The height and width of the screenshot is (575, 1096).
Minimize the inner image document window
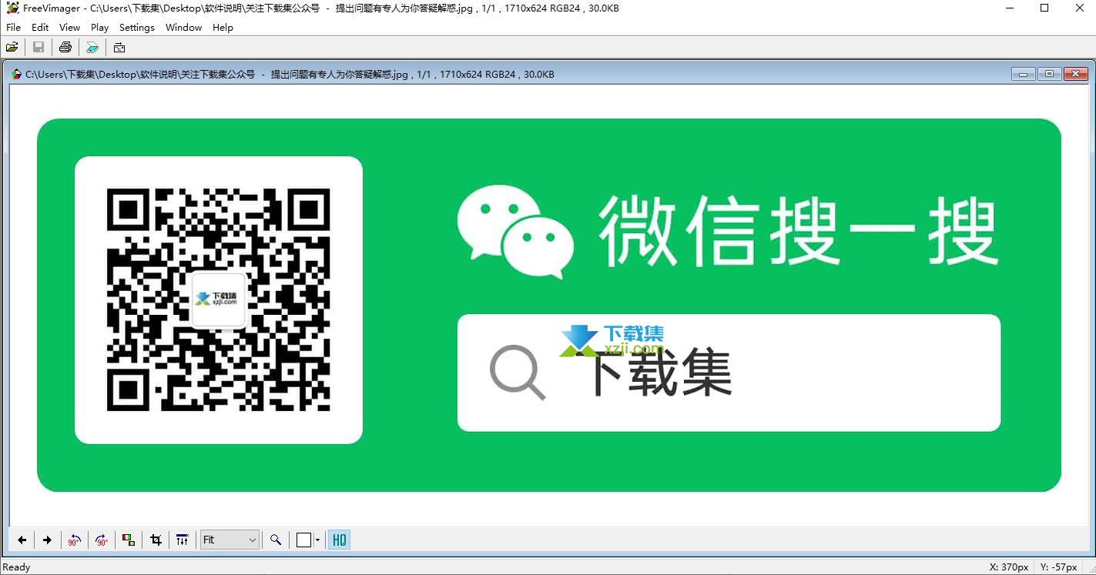[1023, 74]
